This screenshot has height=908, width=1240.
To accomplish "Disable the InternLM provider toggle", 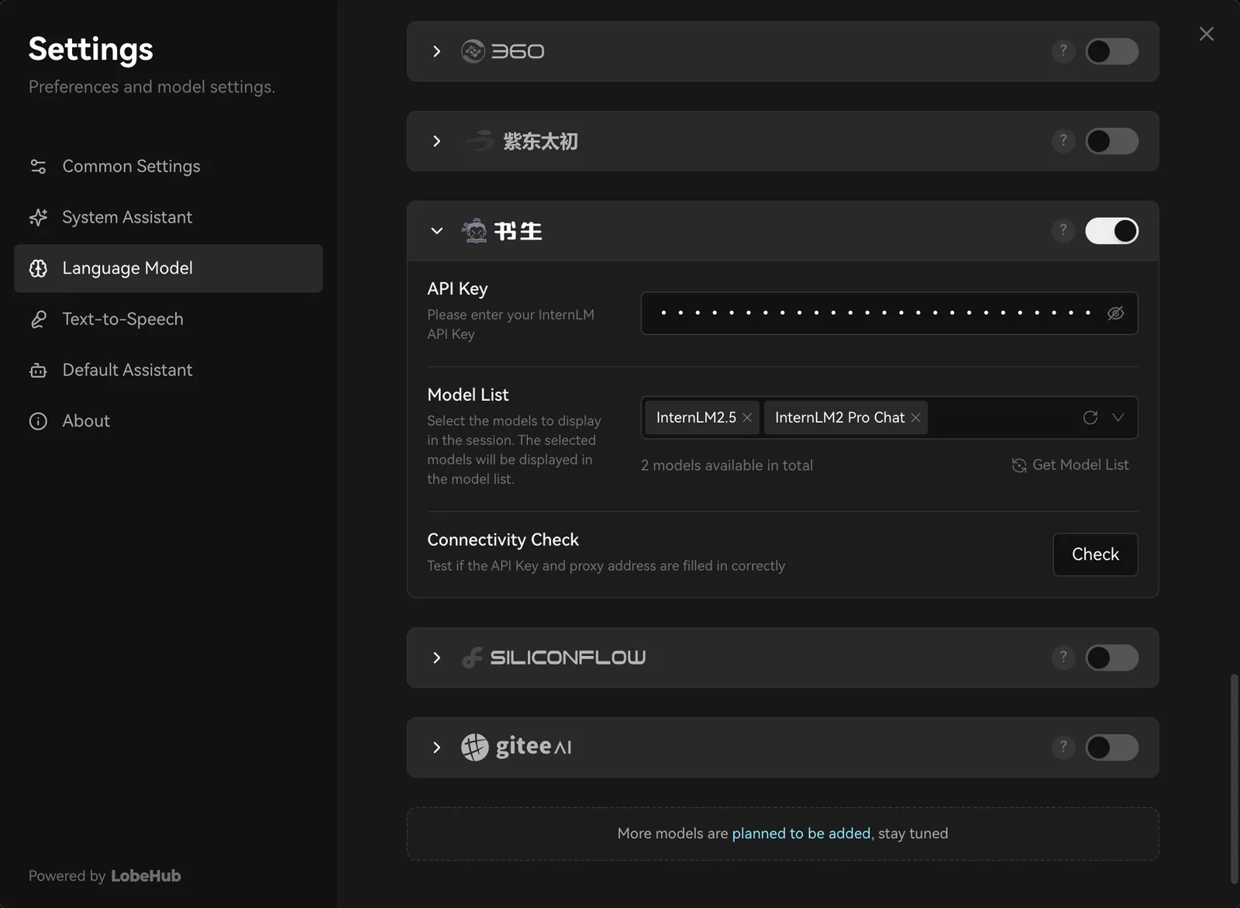I will pyautogui.click(x=1111, y=231).
